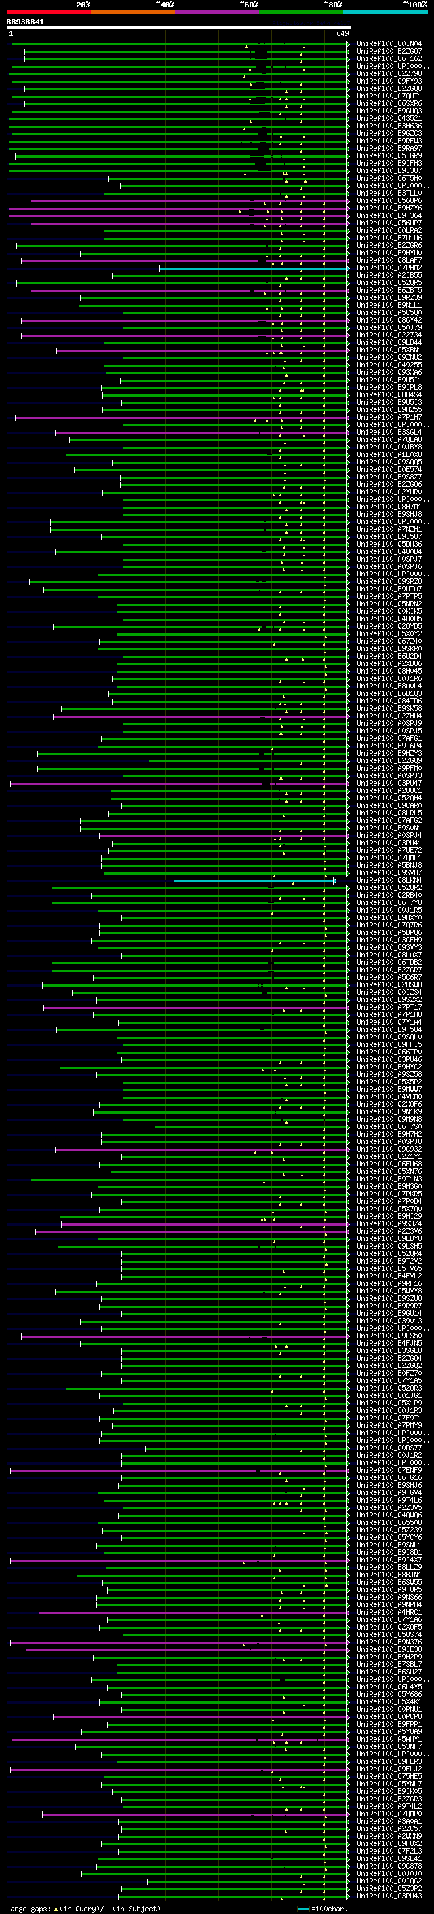Open hit UniRef100_C5XBN1
Screen dimensions: 434x1914
[x=389, y=350]
